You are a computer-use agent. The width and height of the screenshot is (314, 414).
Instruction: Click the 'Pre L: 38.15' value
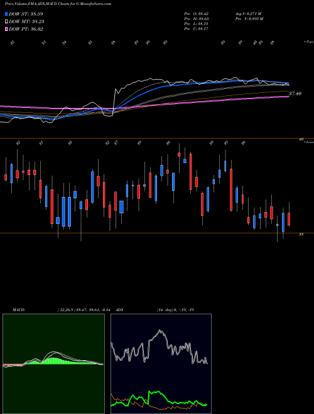197,23
